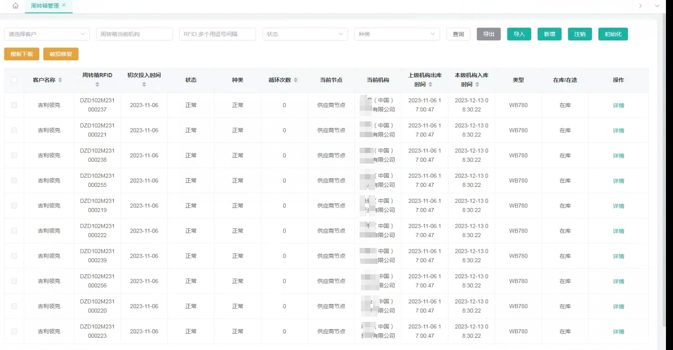Click RFID cell DZD102M231 000237
Screen dimensions: 673x350
(97, 105)
